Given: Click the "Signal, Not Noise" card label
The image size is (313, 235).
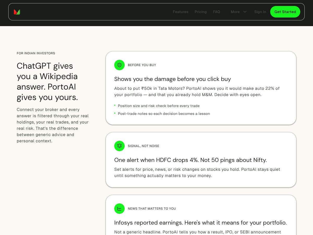Looking at the screenshot, I should click(143, 146).
